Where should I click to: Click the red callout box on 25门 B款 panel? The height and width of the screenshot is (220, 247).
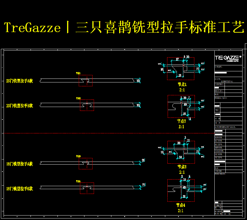[87, 105]
